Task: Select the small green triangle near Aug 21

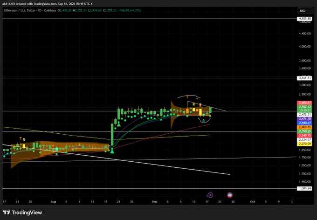Action: click(119, 124)
